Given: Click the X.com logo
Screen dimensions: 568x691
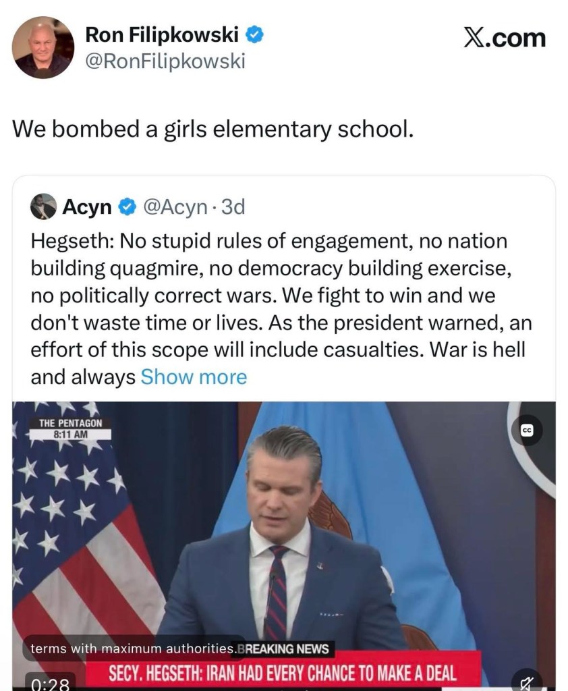Looking at the screenshot, I should (x=505, y=37).
